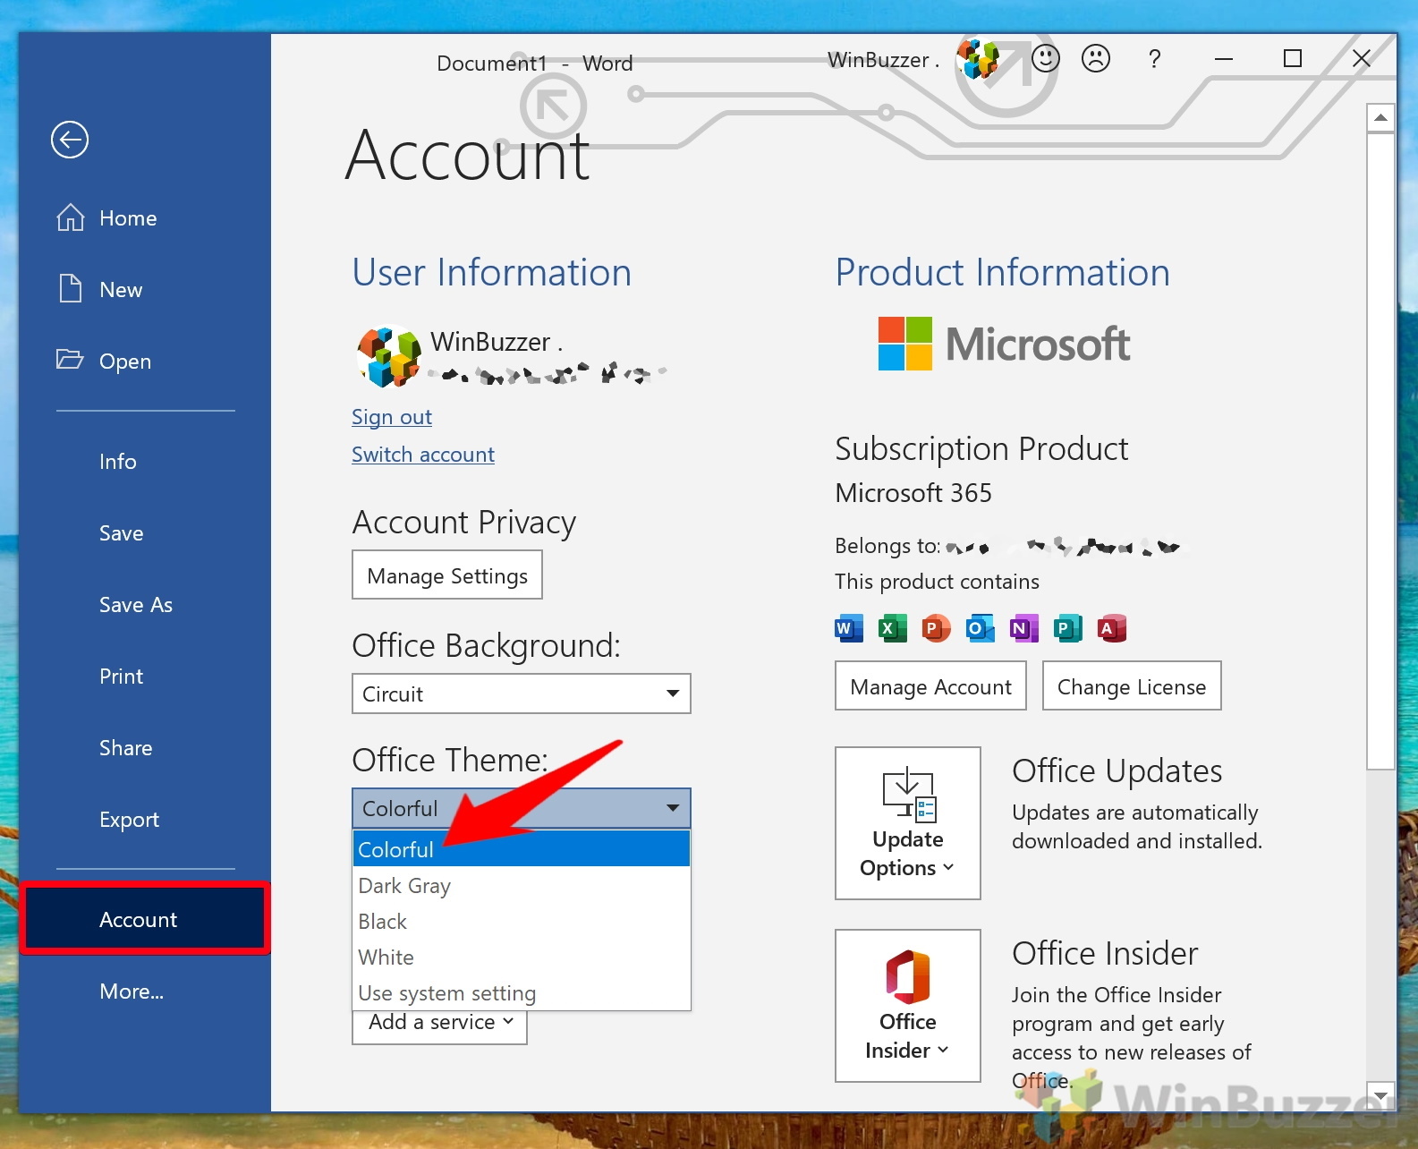Click the Microsoft logo in Product Information

(x=1004, y=345)
